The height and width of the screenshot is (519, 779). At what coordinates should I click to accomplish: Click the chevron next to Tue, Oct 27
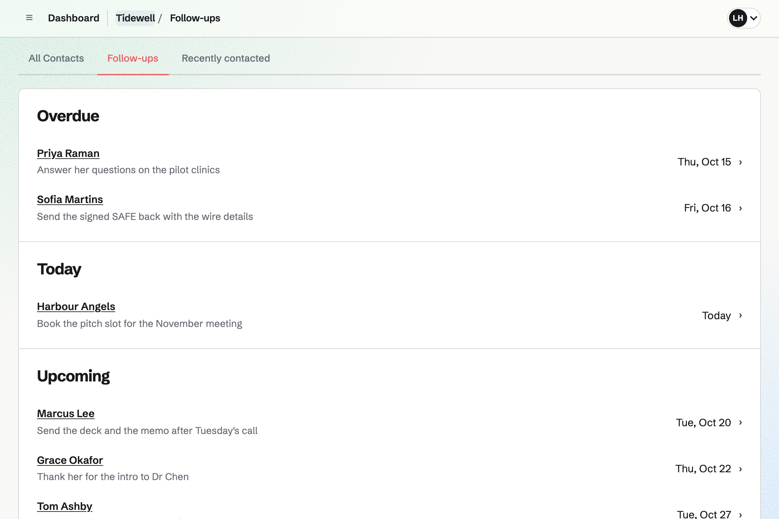741,515
